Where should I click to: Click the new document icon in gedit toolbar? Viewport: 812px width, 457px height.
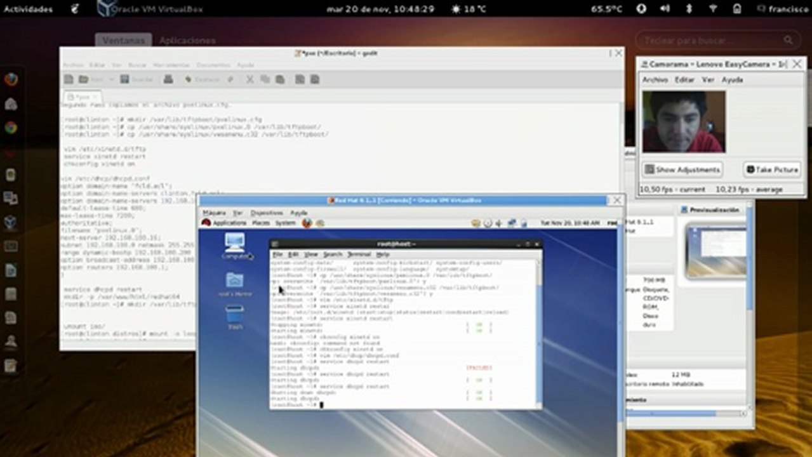tap(69, 79)
